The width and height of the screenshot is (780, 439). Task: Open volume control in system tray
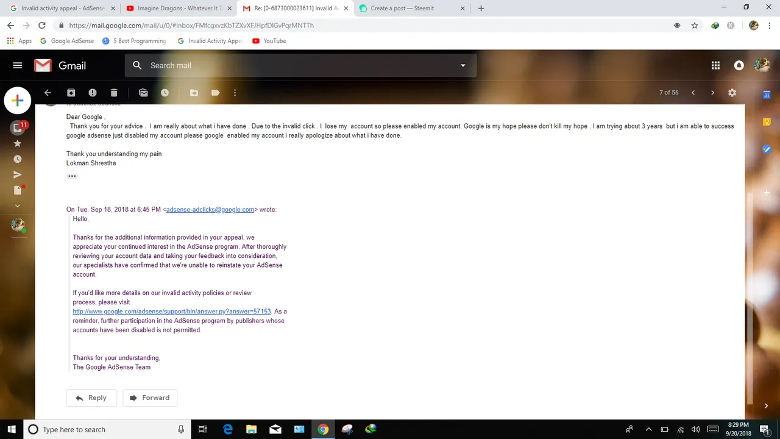pyautogui.click(x=696, y=429)
